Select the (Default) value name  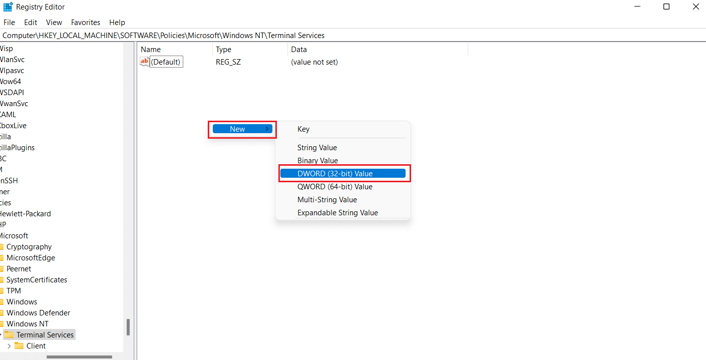click(166, 62)
